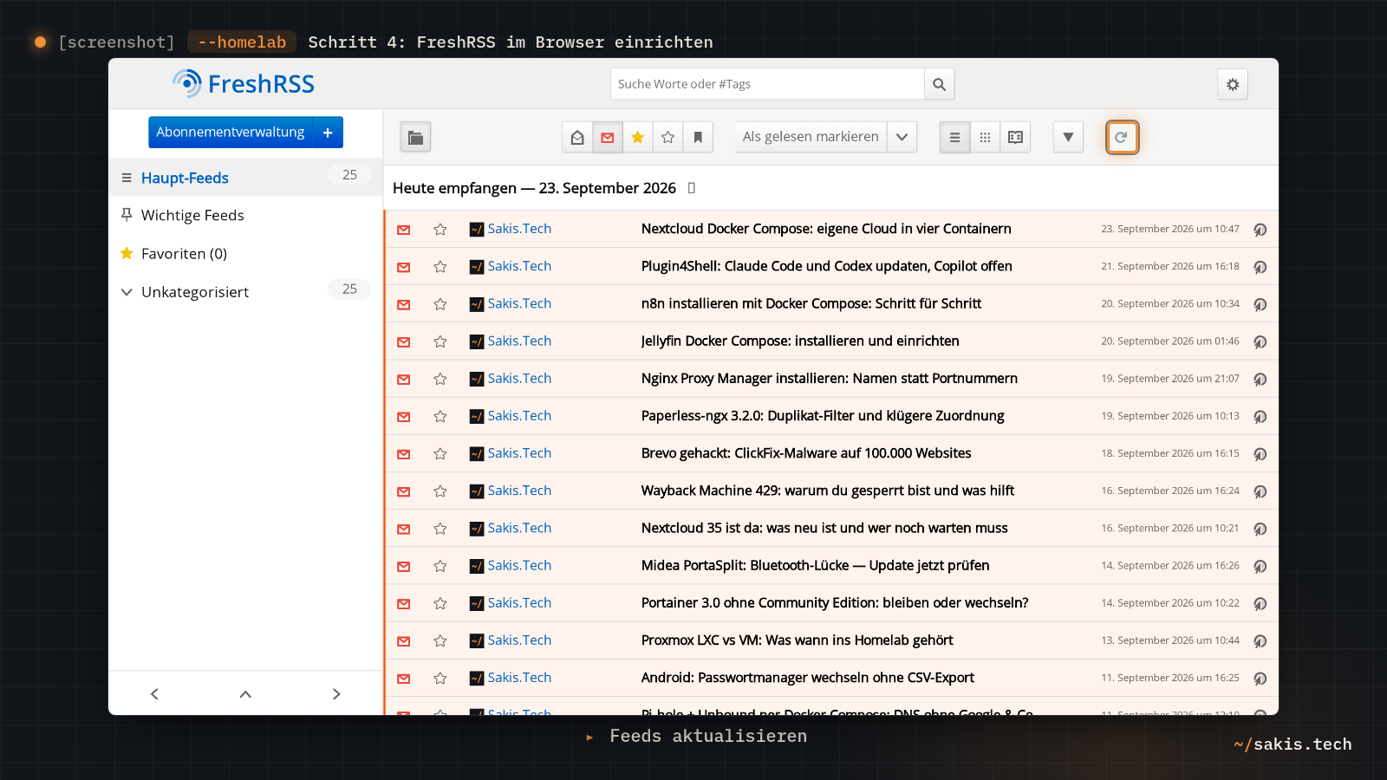Click Sakis.Tech feed link in Brevo row
Screen dimensions: 1387x780
coord(519,452)
